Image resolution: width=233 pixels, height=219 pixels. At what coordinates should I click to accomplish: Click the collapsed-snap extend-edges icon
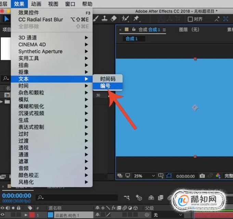[217, 19]
